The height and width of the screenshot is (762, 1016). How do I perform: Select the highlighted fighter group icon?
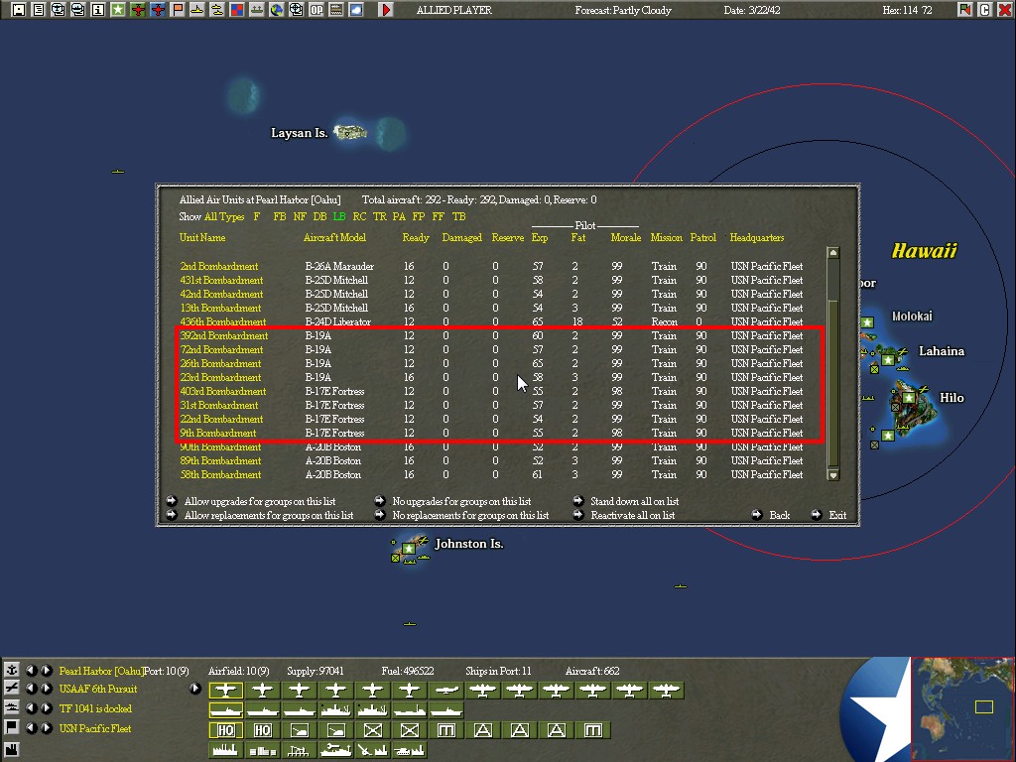coord(225,691)
